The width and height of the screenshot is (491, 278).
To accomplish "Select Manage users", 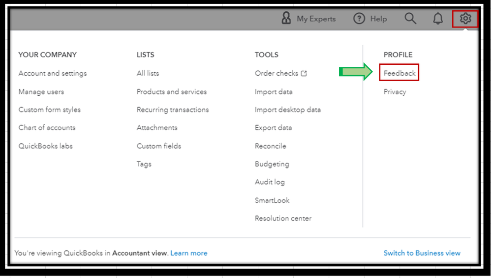I will point(41,92).
